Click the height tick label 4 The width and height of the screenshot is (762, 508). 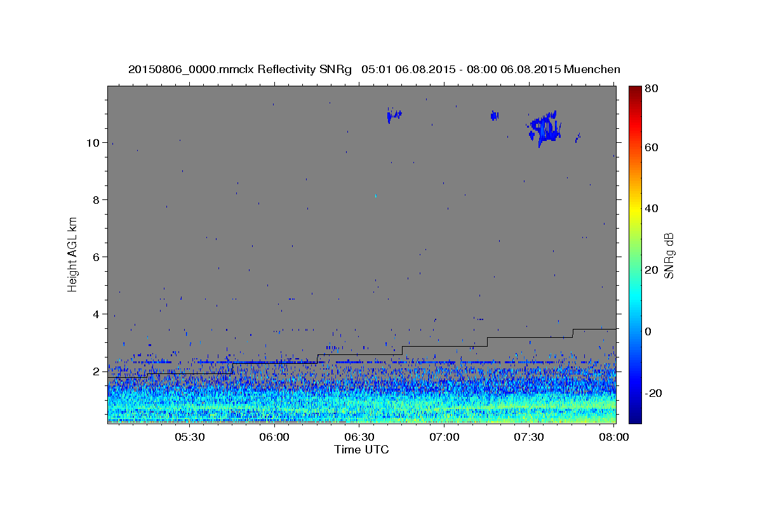point(96,314)
